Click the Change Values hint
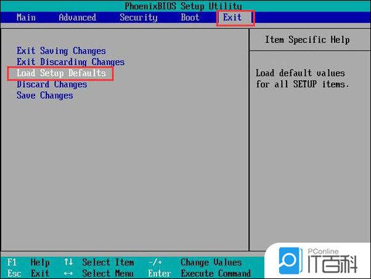This screenshot has height=279, width=371. click(211, 262)
